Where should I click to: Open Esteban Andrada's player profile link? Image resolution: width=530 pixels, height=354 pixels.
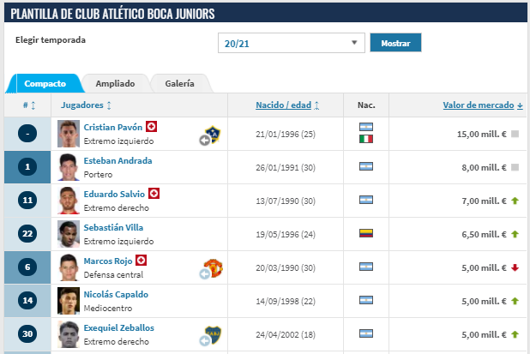[117, 160]
